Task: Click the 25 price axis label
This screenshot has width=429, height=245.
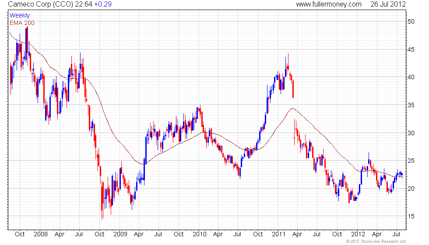Action: point(411,161)
